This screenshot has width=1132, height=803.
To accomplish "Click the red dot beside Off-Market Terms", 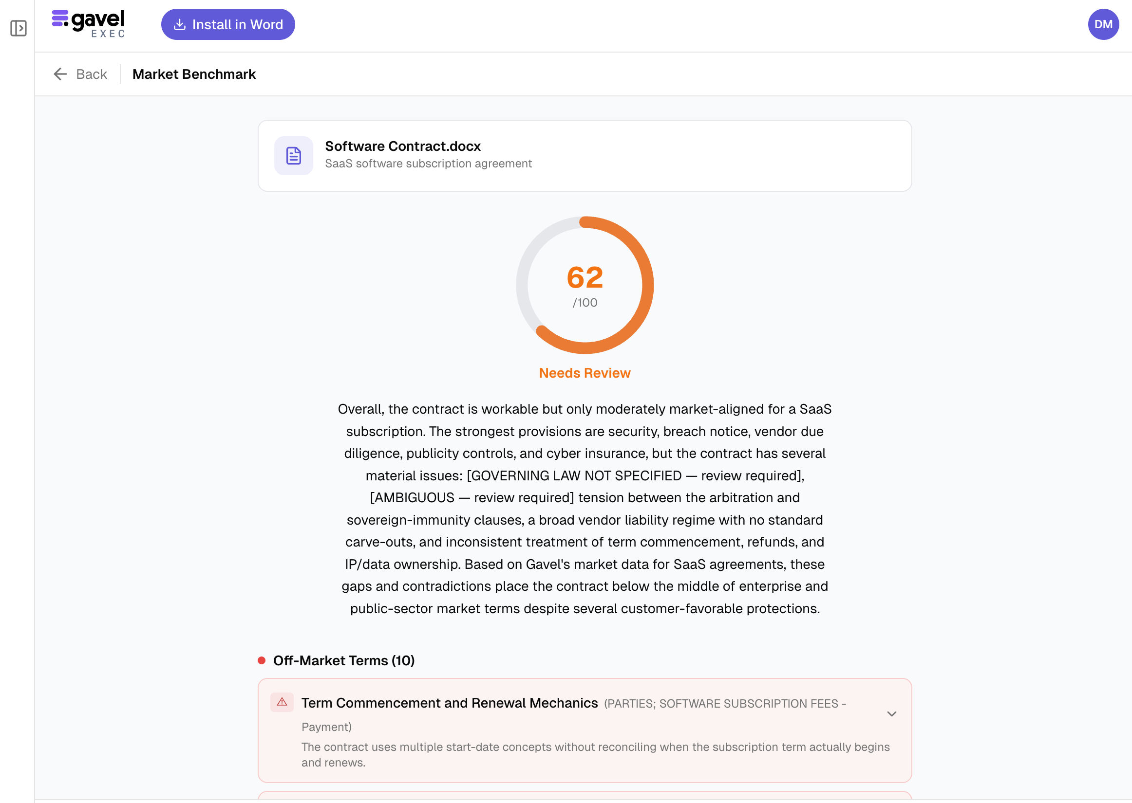I will point(262,660).
